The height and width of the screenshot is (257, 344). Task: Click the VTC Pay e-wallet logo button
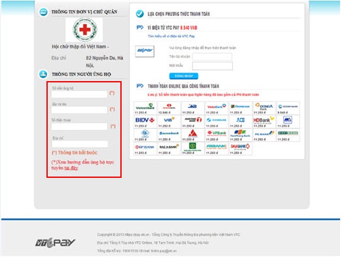pos(145,51)
